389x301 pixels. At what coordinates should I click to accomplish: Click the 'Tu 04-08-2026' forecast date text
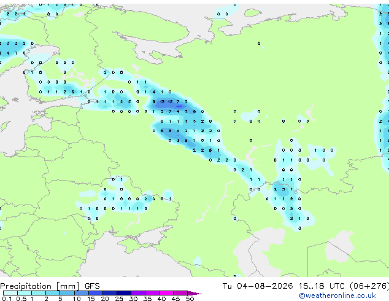click(x=257, y=286)
